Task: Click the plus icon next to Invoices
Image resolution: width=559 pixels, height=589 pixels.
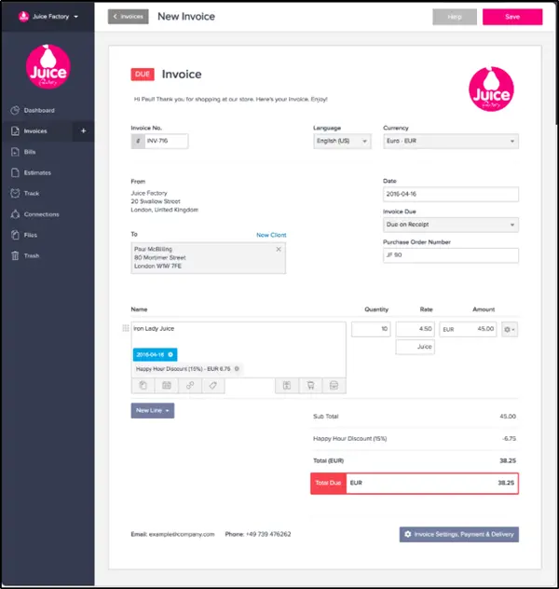Action: 83,131
